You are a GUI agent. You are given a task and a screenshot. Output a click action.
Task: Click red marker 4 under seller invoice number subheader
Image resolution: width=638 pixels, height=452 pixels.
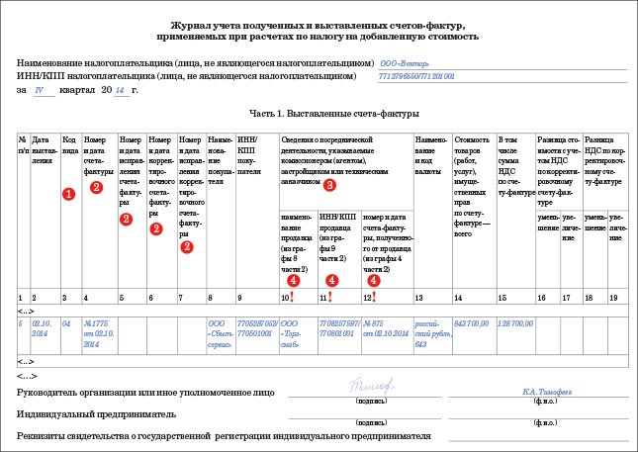click(373, 280)
